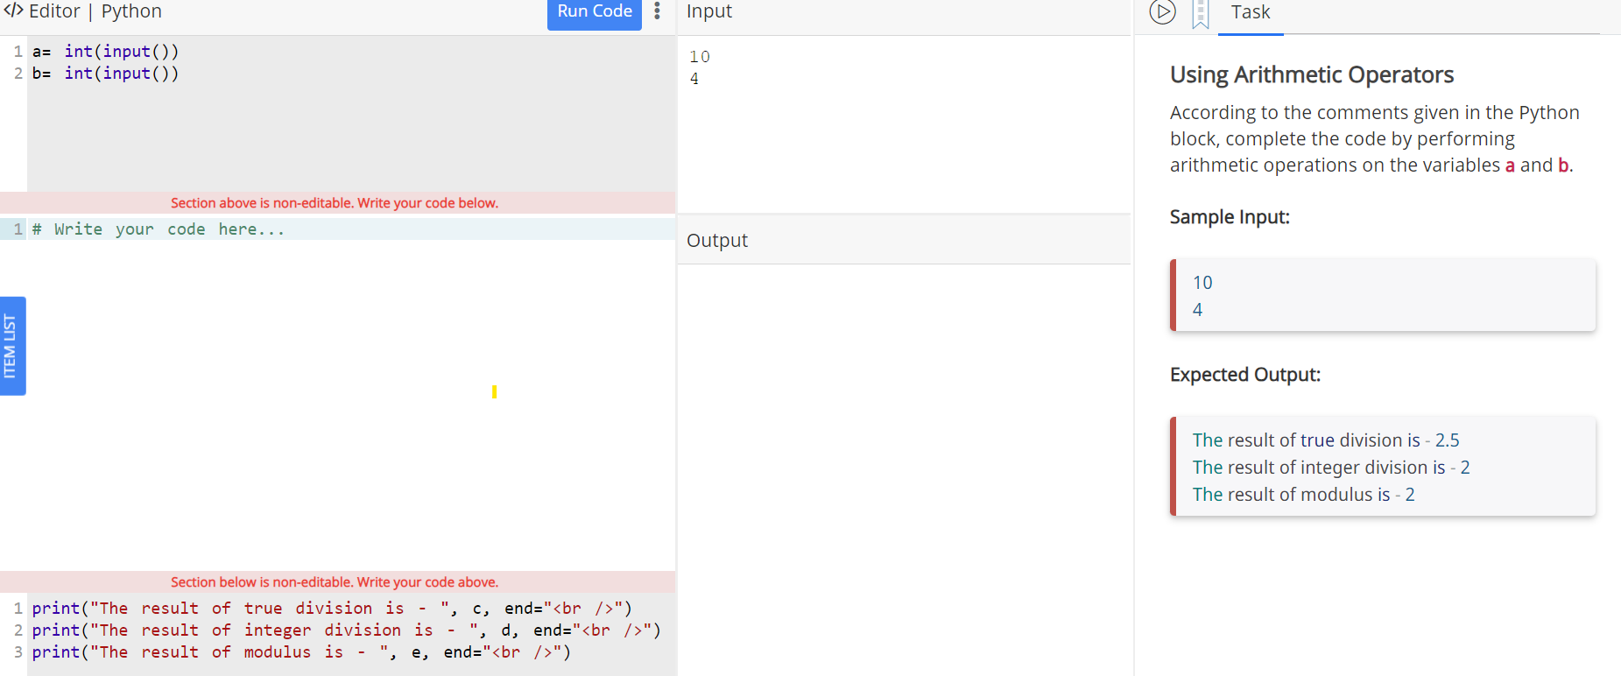Click the 'Editor | Python' title
This screenshot has width=1621, height=676.
coord(95,11)
